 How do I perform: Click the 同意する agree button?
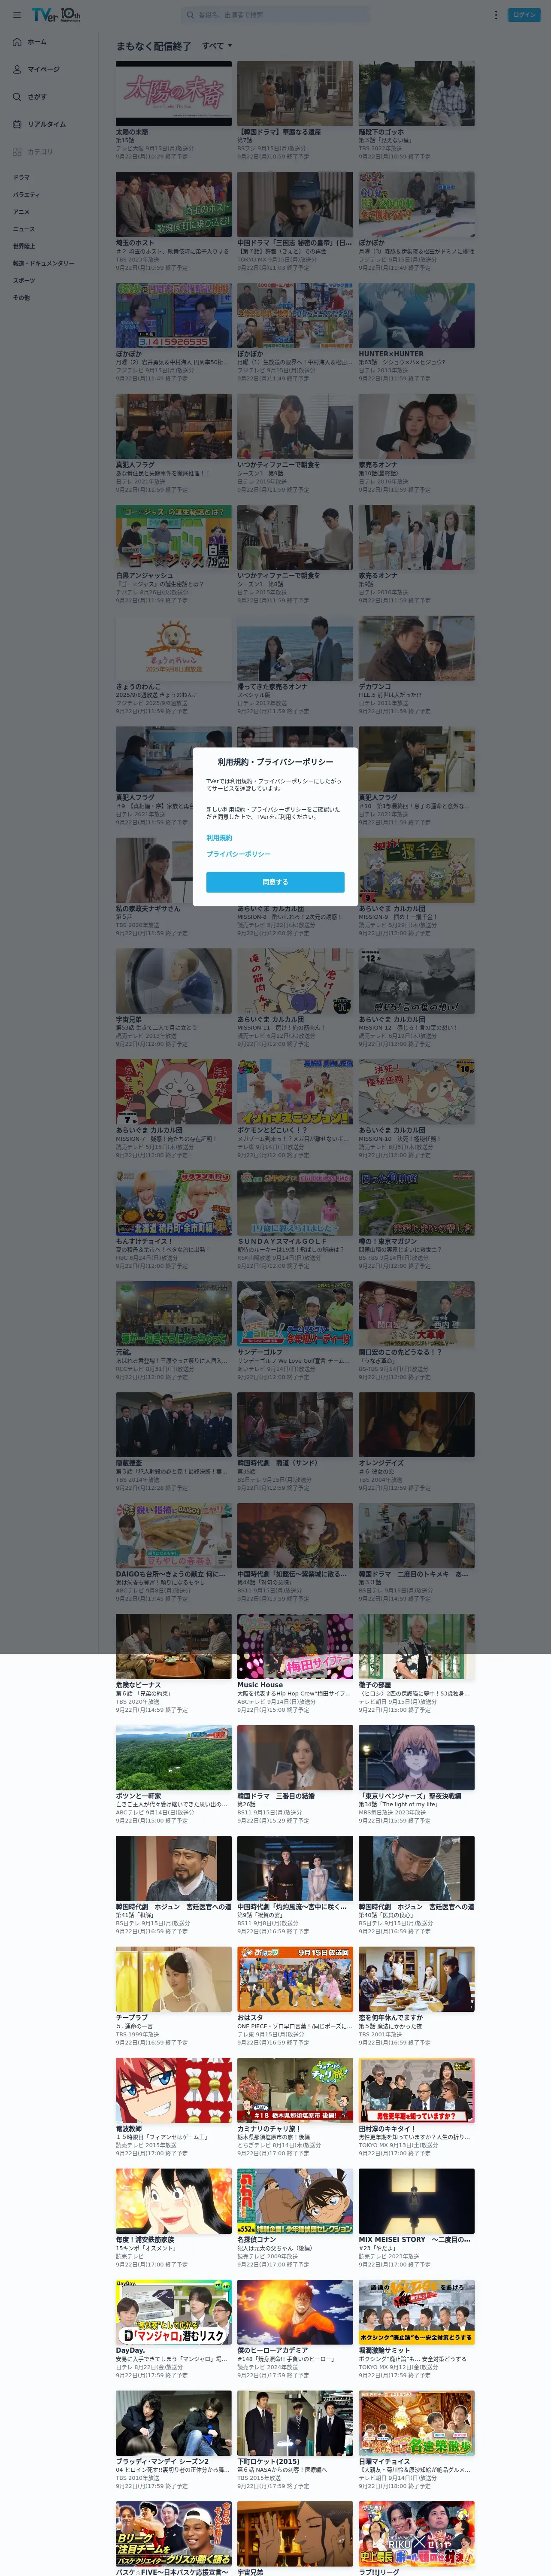click(275, 882)
